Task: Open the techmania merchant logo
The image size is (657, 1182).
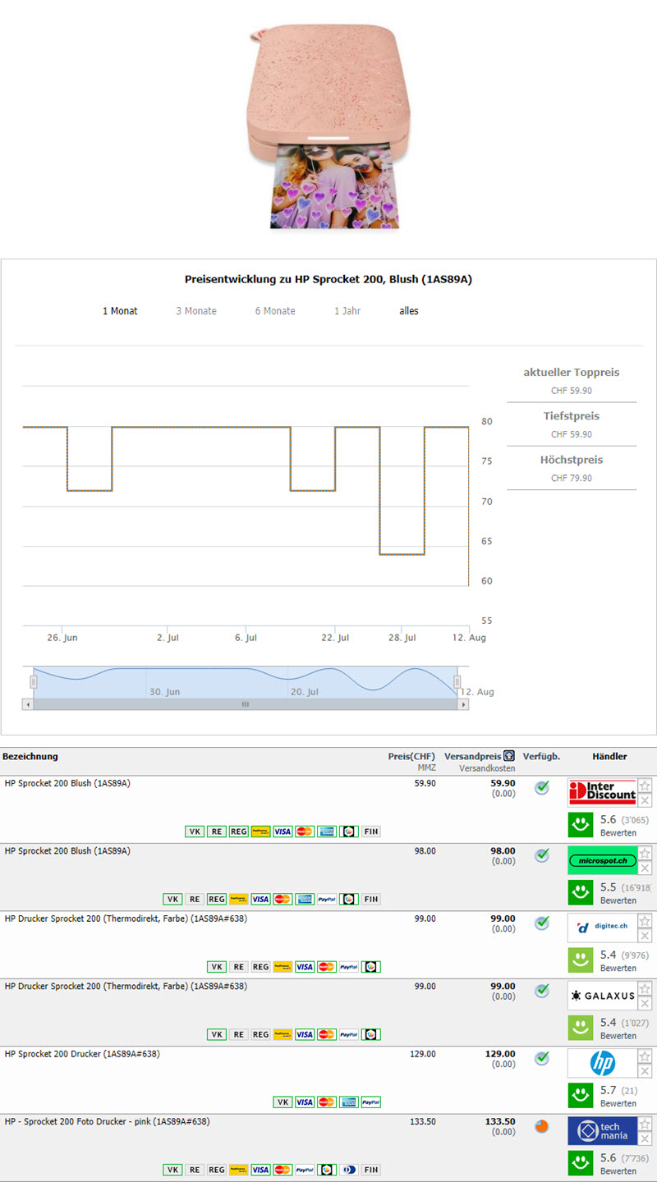Action: pyautogui.click(x=602, y=1131)
